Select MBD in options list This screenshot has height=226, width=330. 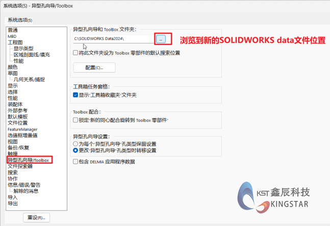coord(12,36)
